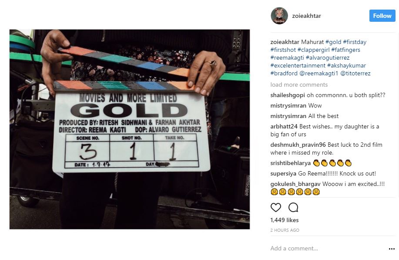Focus the Add a comment field
The image size is (399, 260).
click(x=328, y=249)
